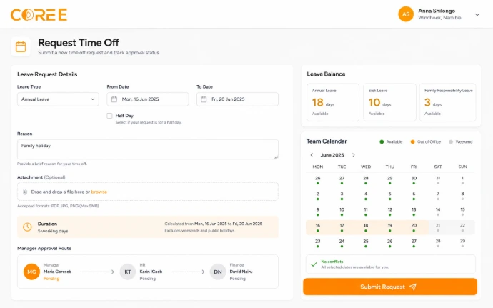Click the paperclip attachment icon
Image resolution: width=493 pixels, height=308 pixels.
(x=25, y=192)
